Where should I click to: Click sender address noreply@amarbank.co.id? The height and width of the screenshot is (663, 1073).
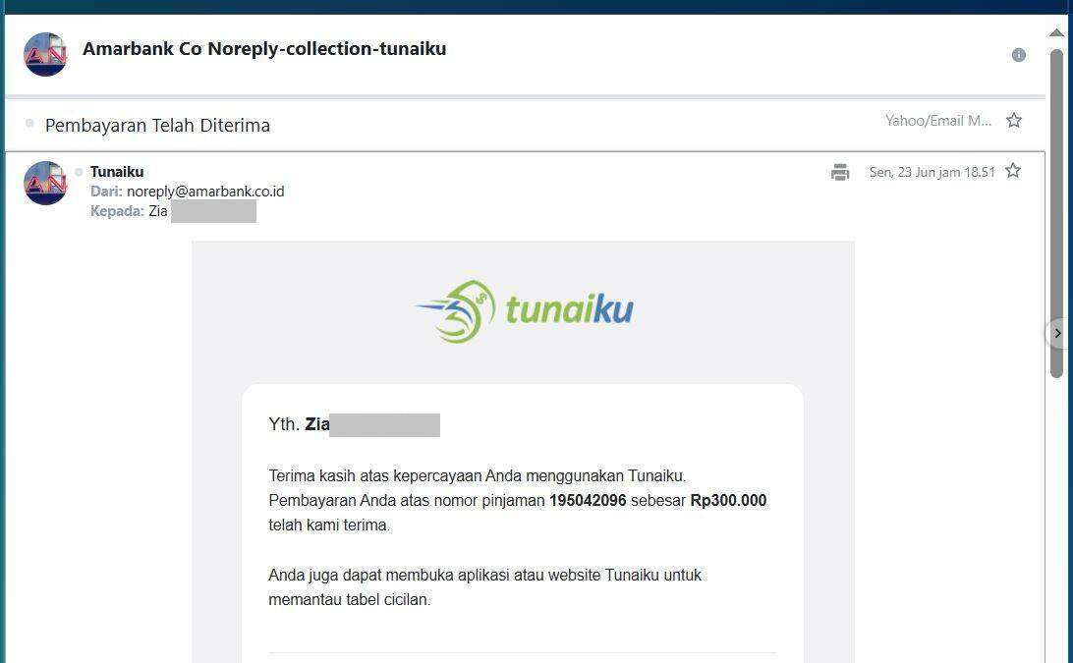tap(205, 192)
